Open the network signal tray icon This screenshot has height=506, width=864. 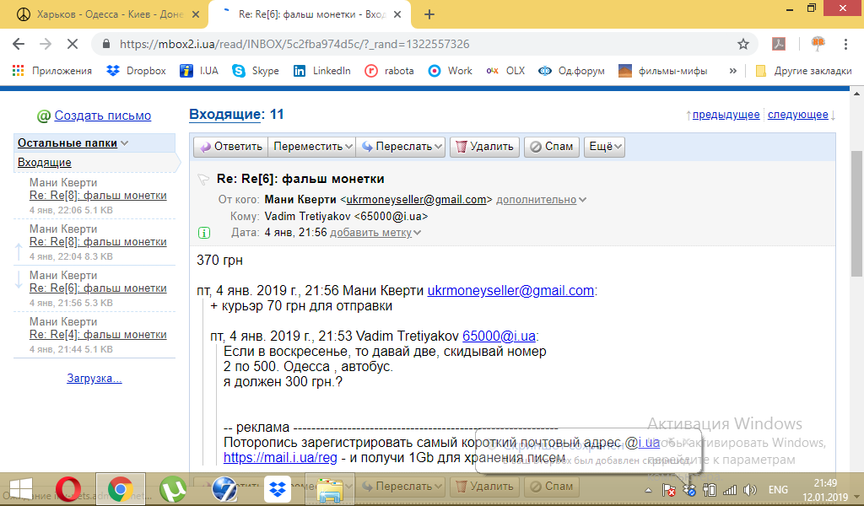click(x=730, y=490)
